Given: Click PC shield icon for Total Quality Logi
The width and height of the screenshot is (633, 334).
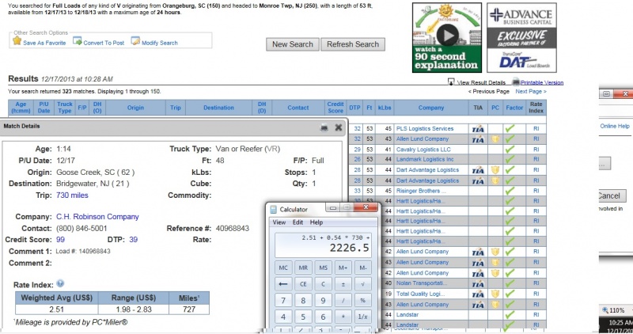Looking at the screenshot, I should [x=495, y=294].
